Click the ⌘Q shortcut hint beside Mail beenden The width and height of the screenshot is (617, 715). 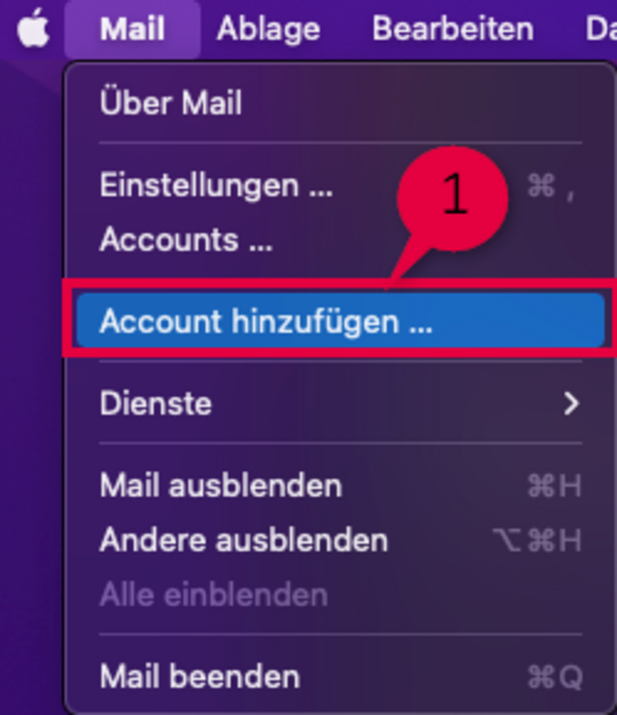554,677
